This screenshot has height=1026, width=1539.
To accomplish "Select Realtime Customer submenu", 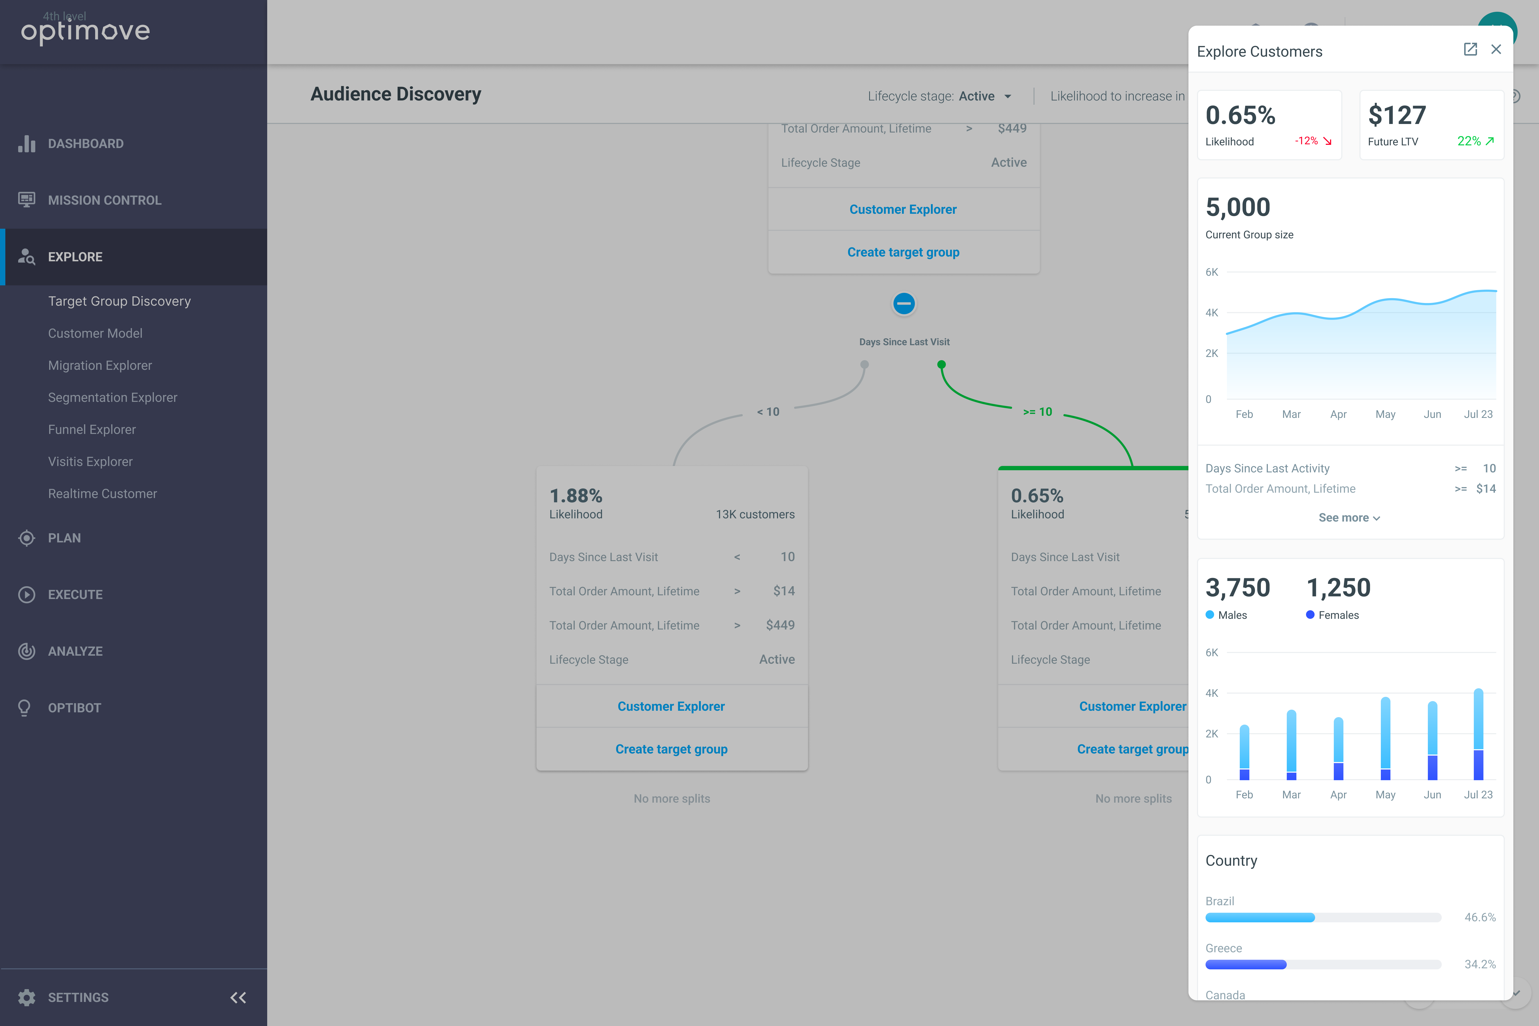I will [x=102, y=493].
